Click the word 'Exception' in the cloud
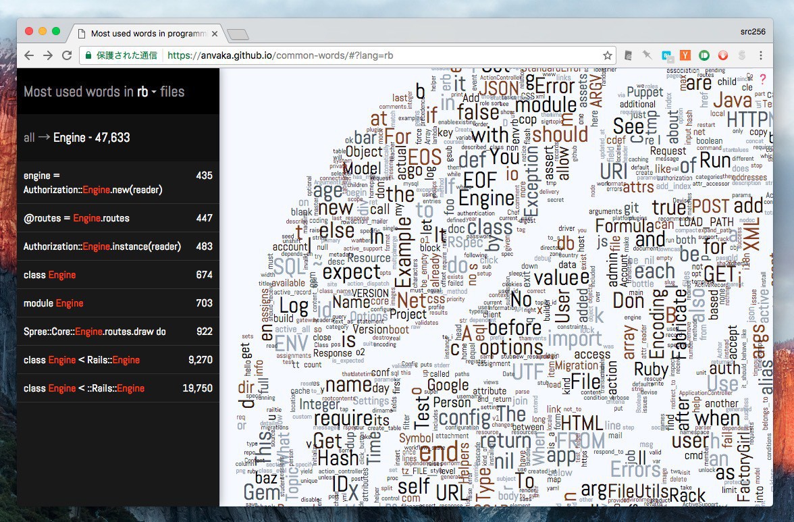The image size is (794, 522). pyautogui.click(x=531, y=182)
